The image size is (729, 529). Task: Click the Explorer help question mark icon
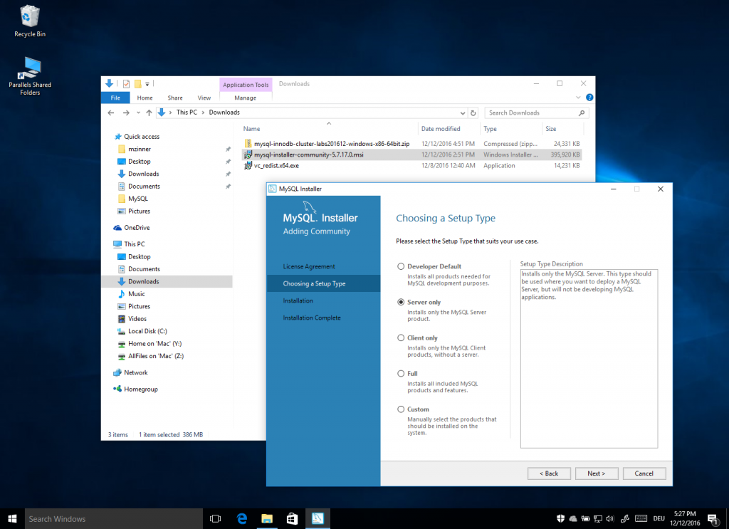click(x=589, y=98)
